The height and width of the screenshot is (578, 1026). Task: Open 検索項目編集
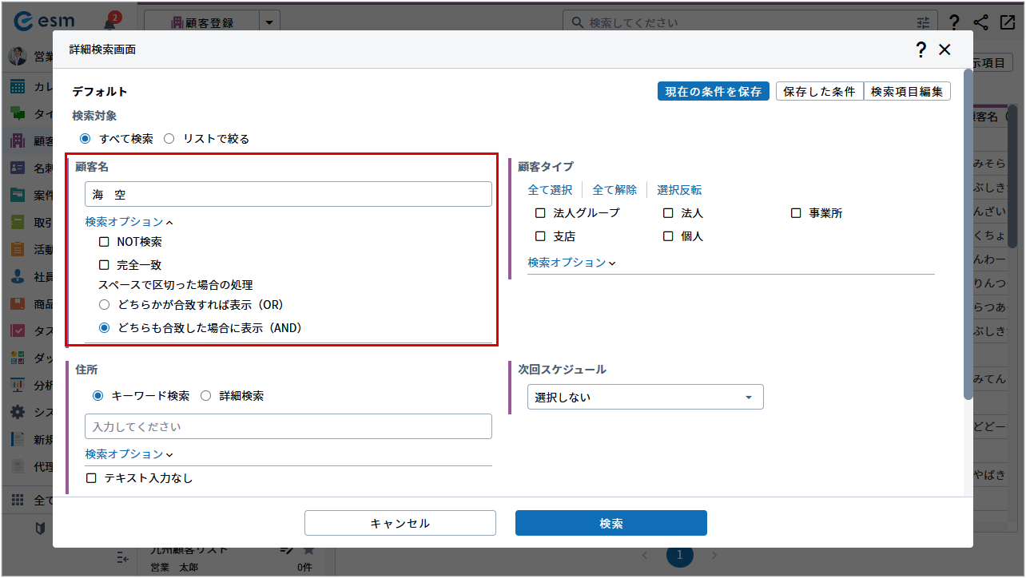pyautogui.click(x=907, y=92)
